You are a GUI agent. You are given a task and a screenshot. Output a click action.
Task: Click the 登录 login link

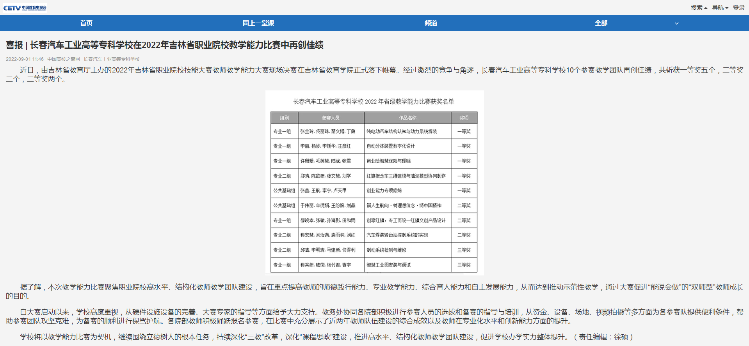[x=738, y=8]
